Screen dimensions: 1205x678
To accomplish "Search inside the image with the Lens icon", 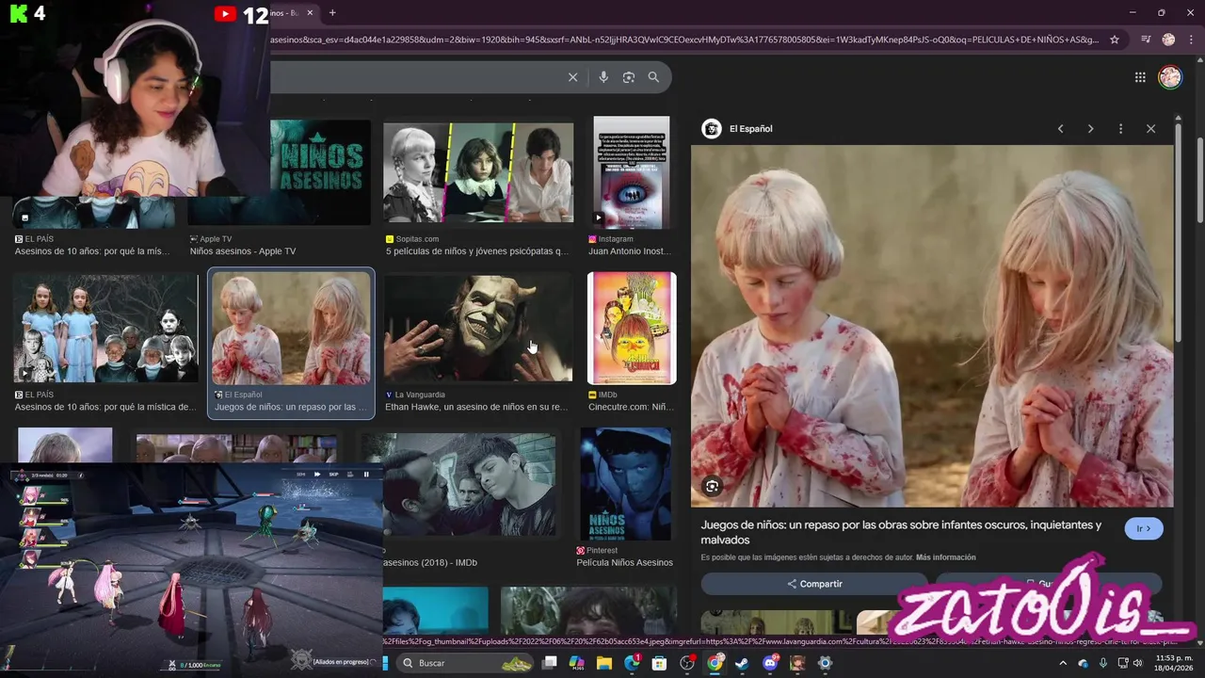I will [x=713, y=487].
